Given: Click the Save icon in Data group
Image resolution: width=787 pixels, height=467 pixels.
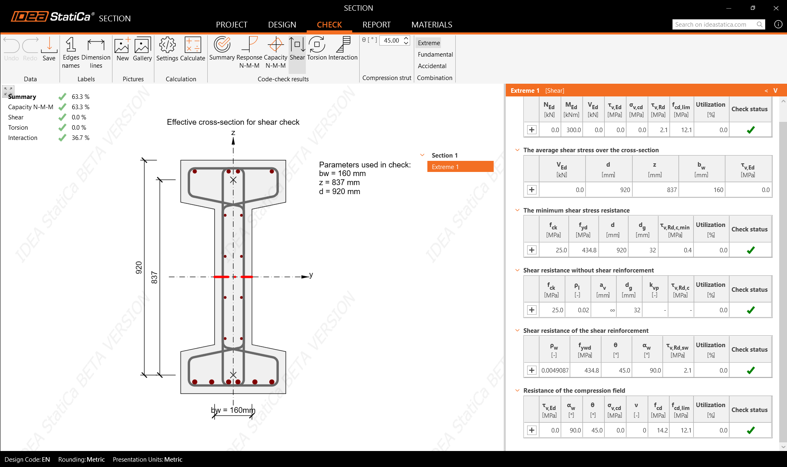Looking at the screenshot, I should coord(49,49).
